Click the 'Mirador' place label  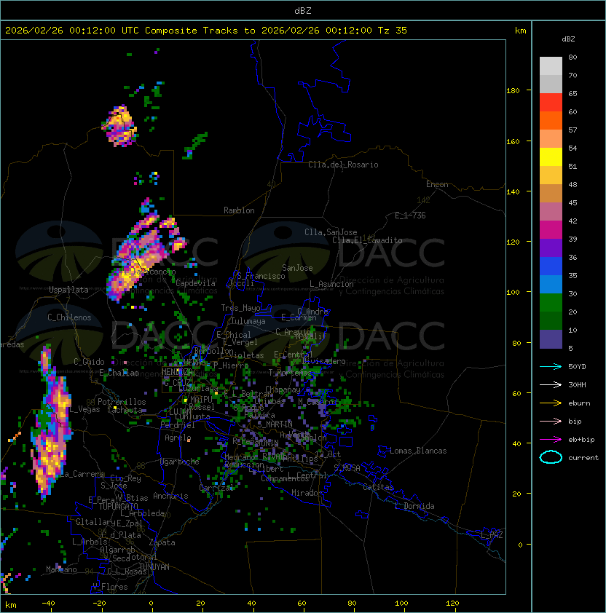[307, 493]
